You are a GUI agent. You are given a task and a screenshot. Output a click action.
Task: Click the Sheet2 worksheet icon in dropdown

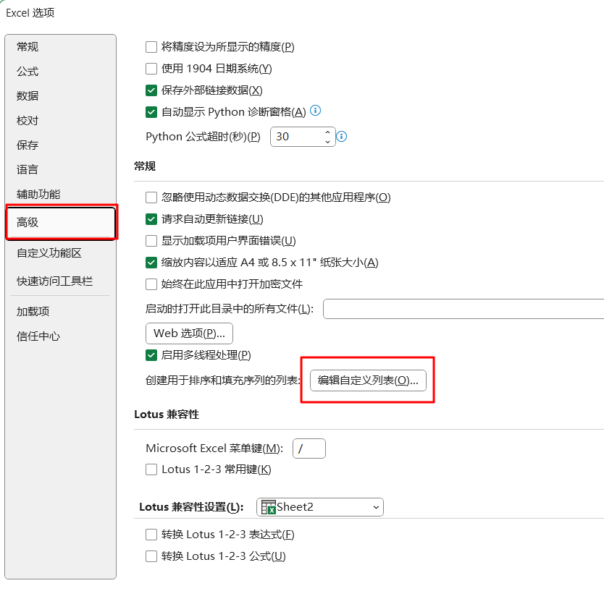tap(269, 507)
